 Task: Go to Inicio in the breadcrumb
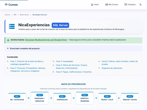[7, 15]
